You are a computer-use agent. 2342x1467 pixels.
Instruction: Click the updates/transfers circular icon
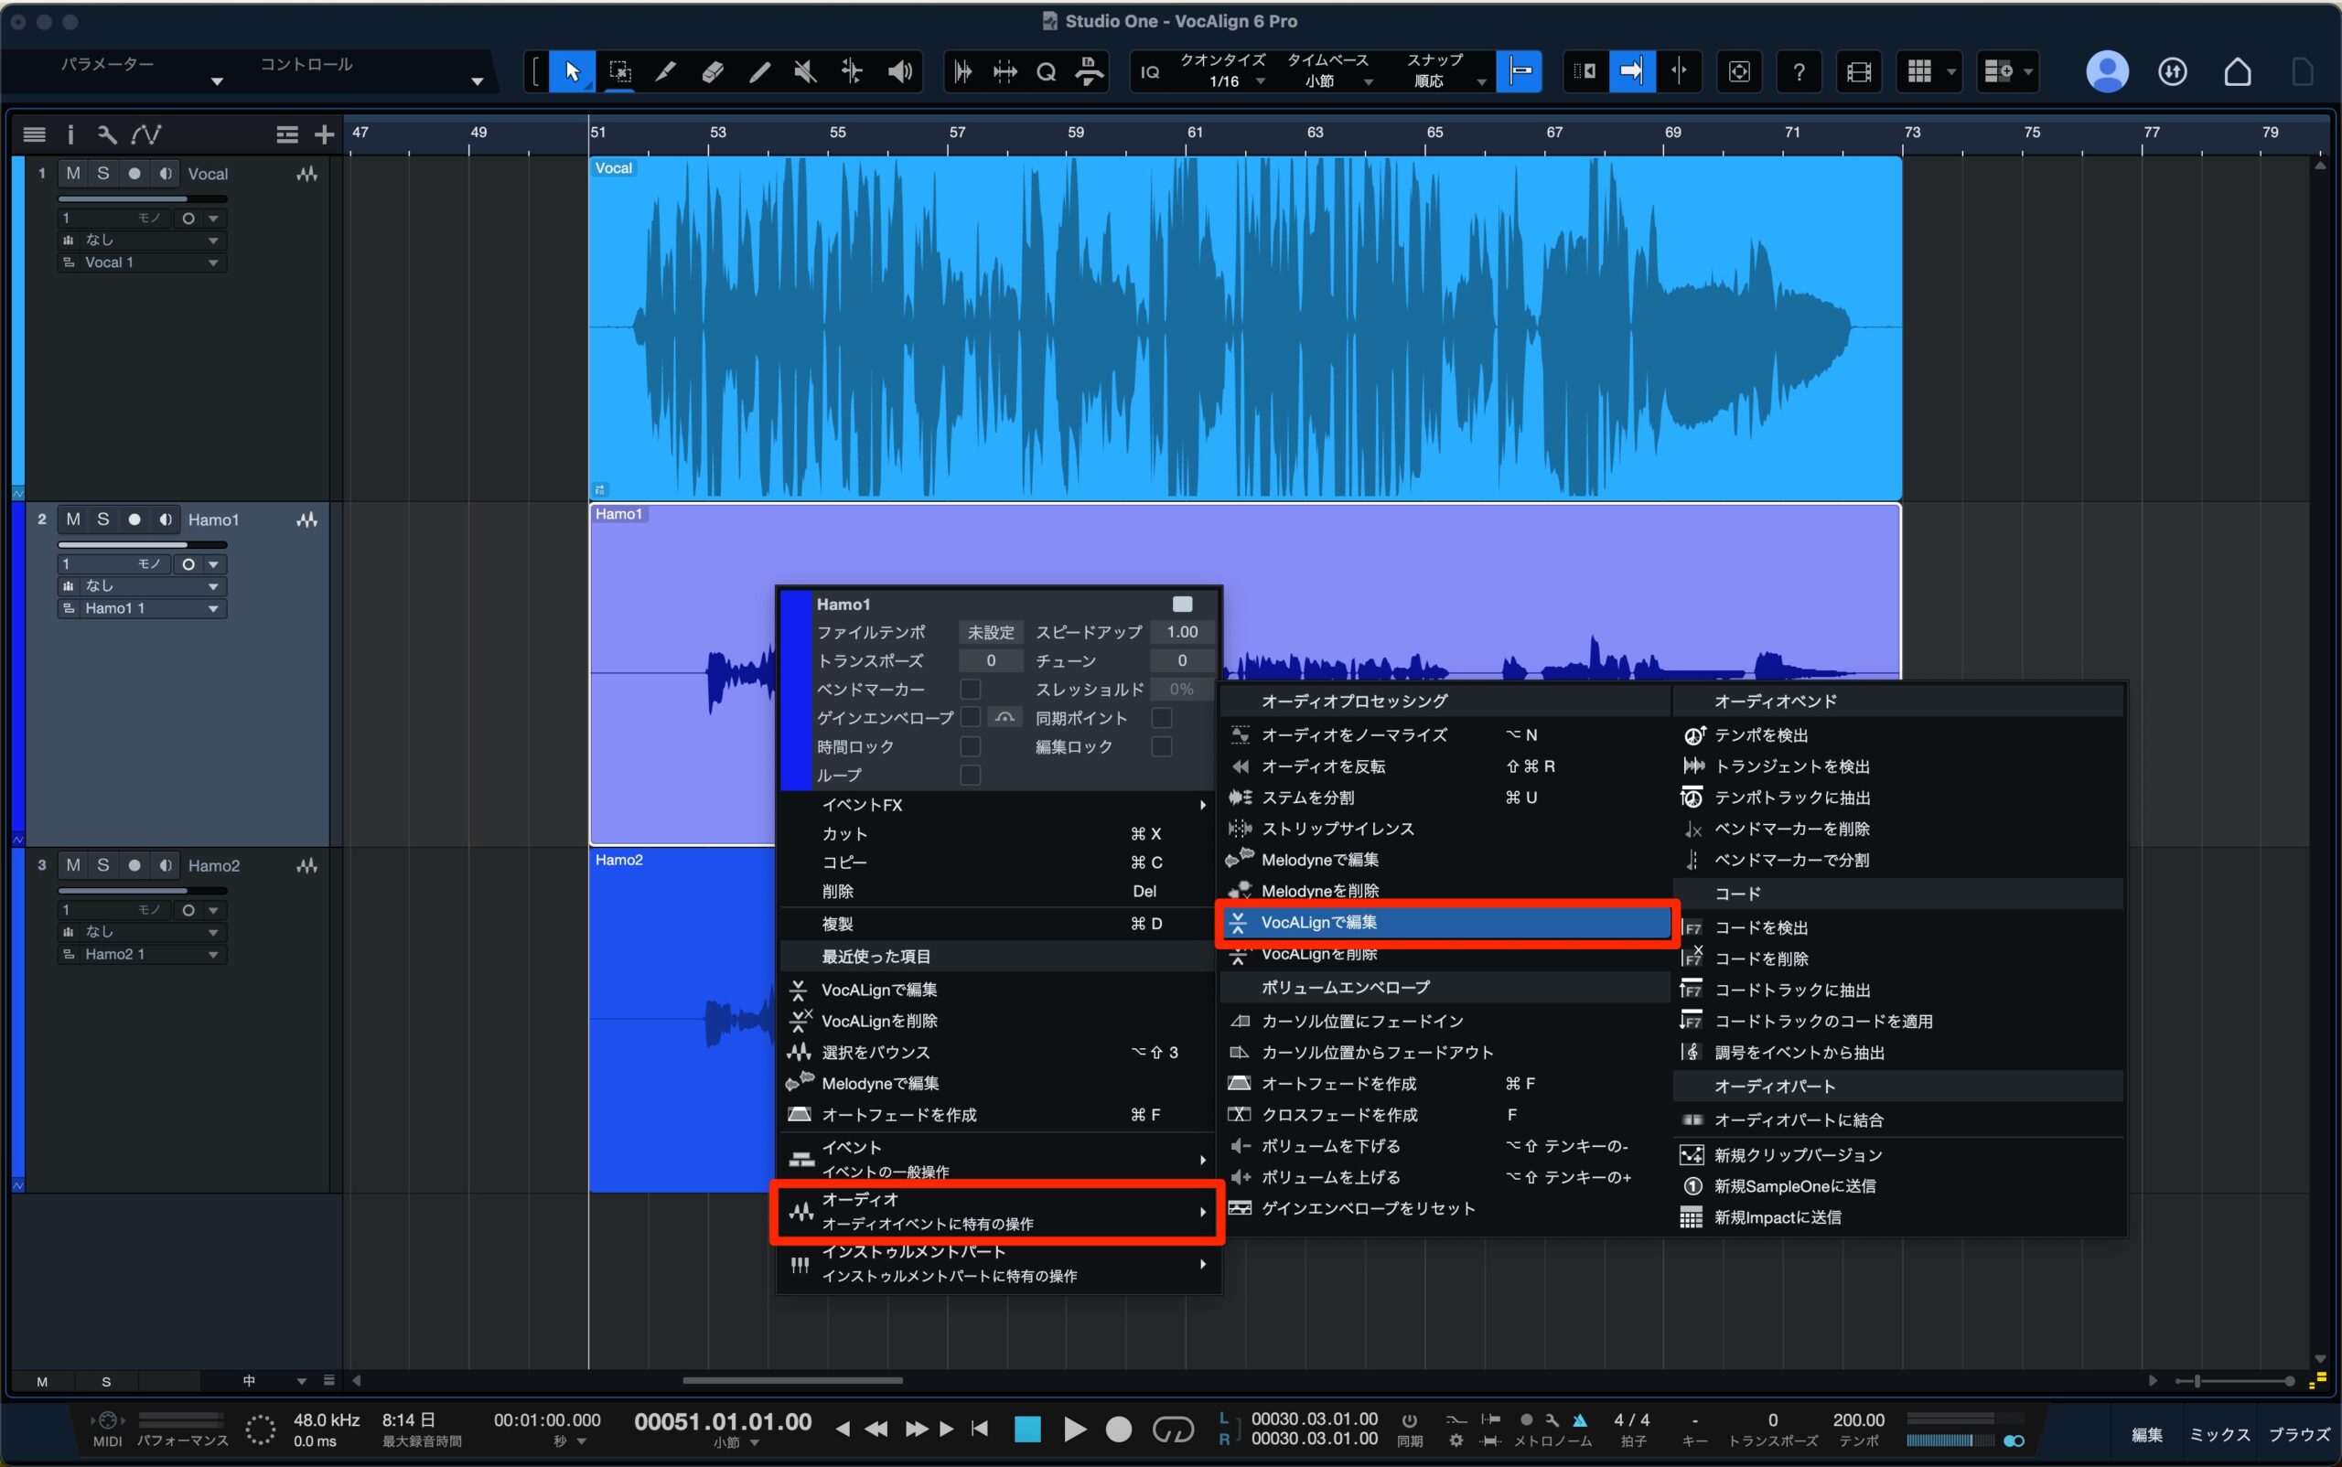pos(2172,72)
